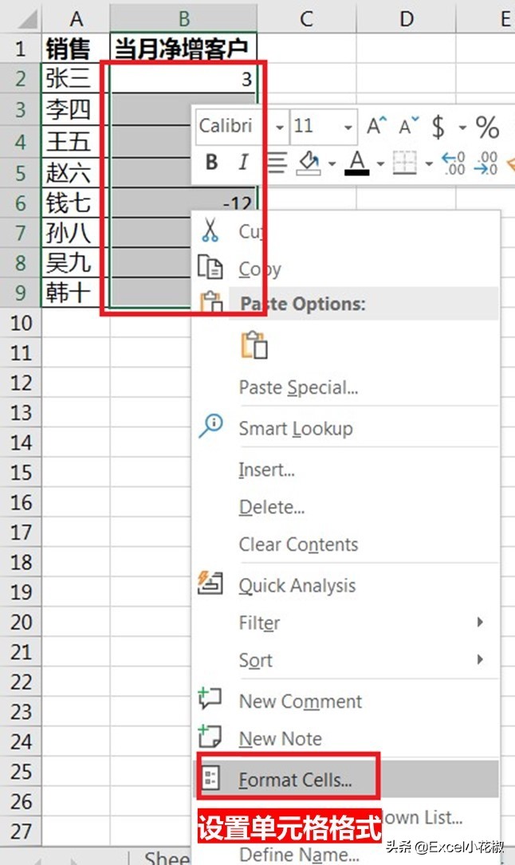Apply Percent Style formatting
Viewport: 515px width, 865px height.
[x=487, y=126]
